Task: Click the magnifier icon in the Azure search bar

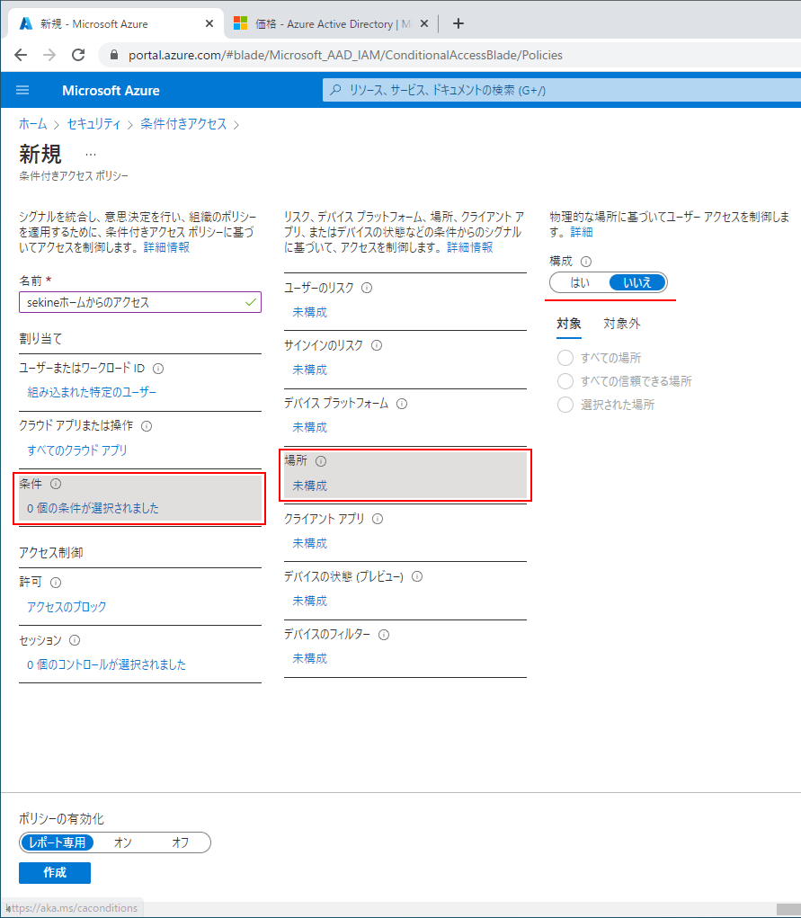Action: click(334, 90)
